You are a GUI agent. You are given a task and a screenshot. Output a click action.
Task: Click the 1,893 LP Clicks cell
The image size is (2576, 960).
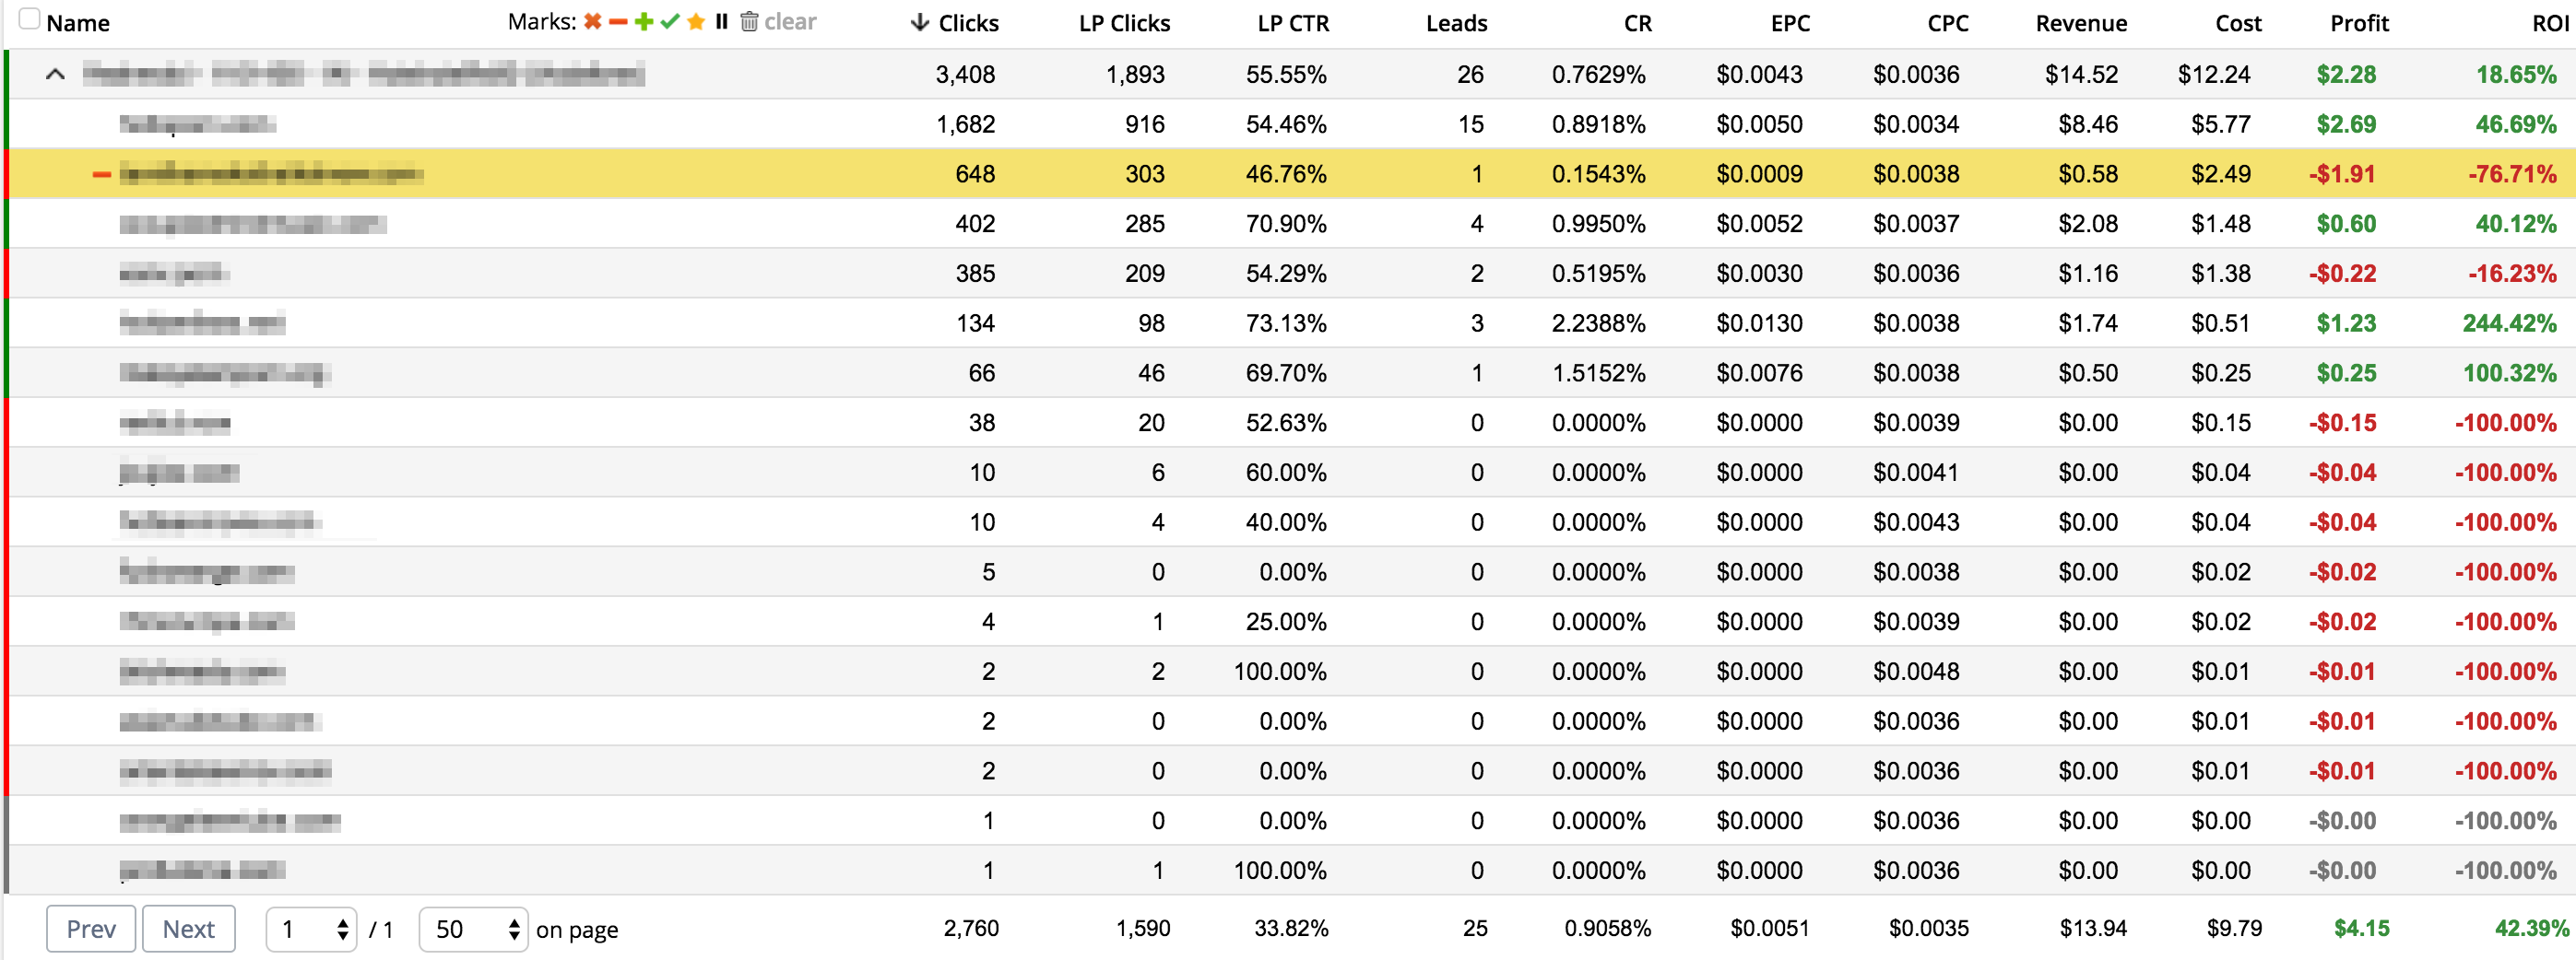coord(1135,75)
